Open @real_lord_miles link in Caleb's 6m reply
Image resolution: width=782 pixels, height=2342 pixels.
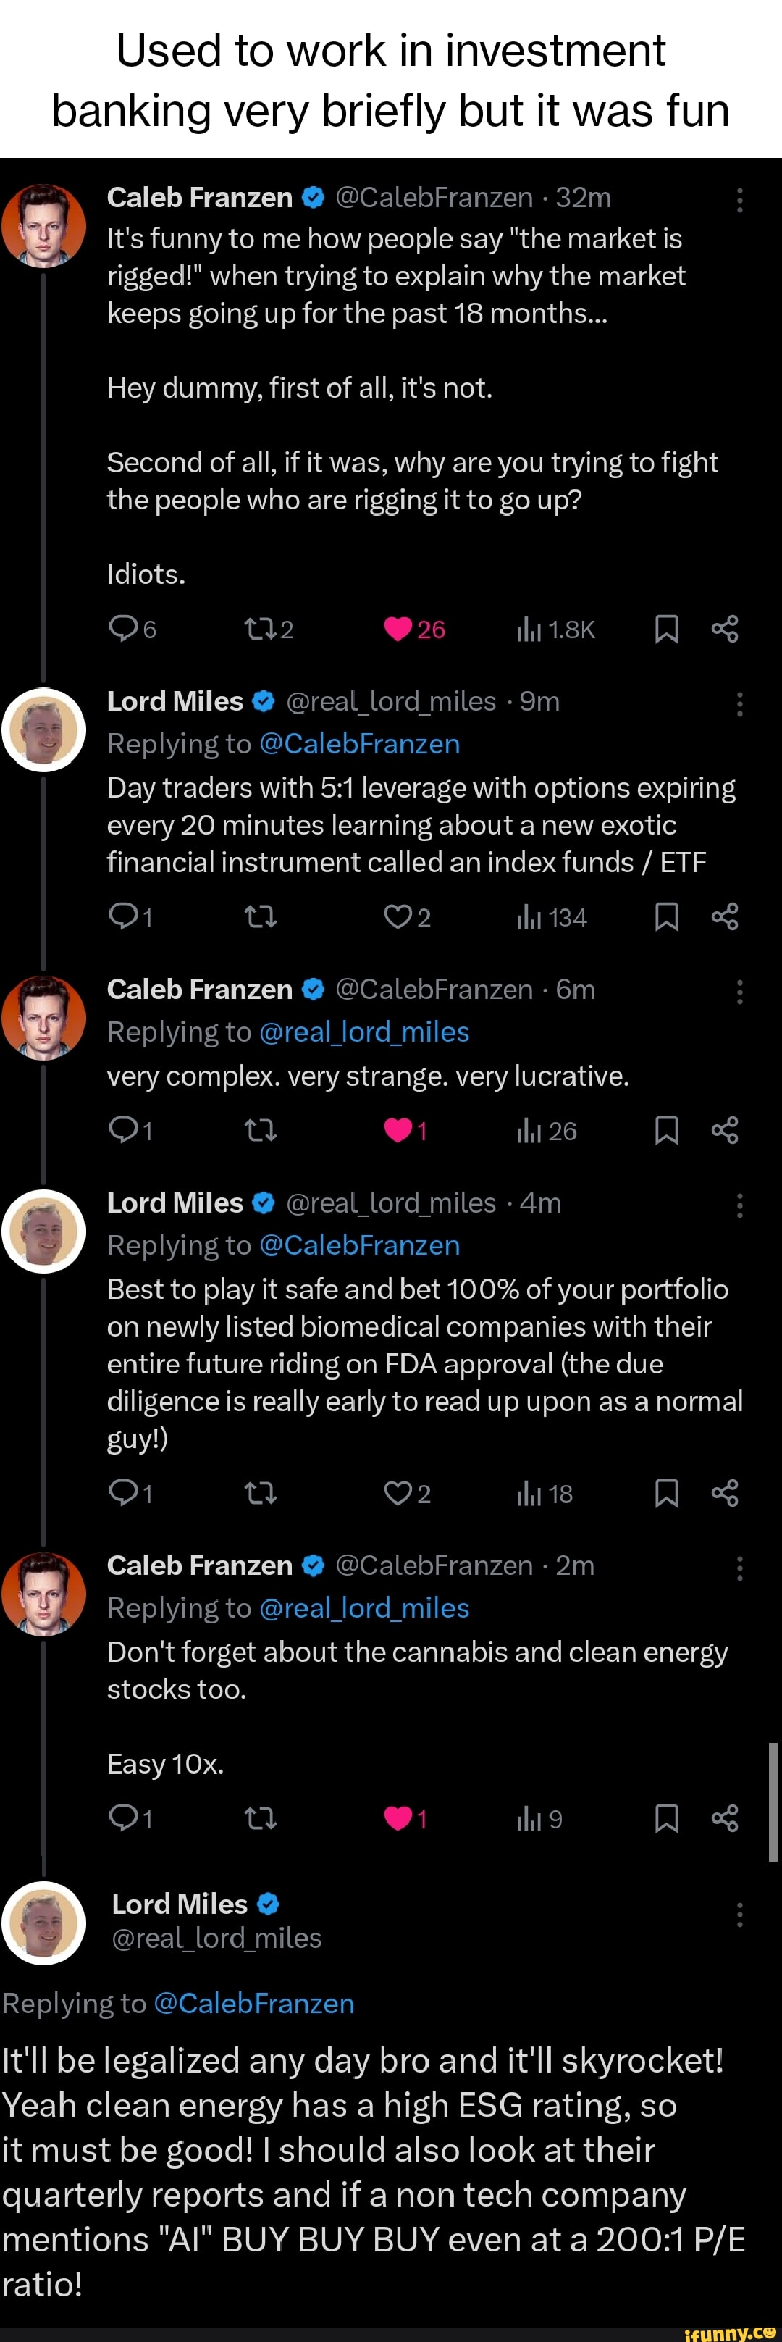364,1032
